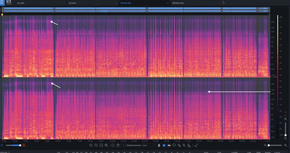Viewport: 290px width, 153px height.
Task: Select the Time selection tool
Action: [x=159, y=145]
